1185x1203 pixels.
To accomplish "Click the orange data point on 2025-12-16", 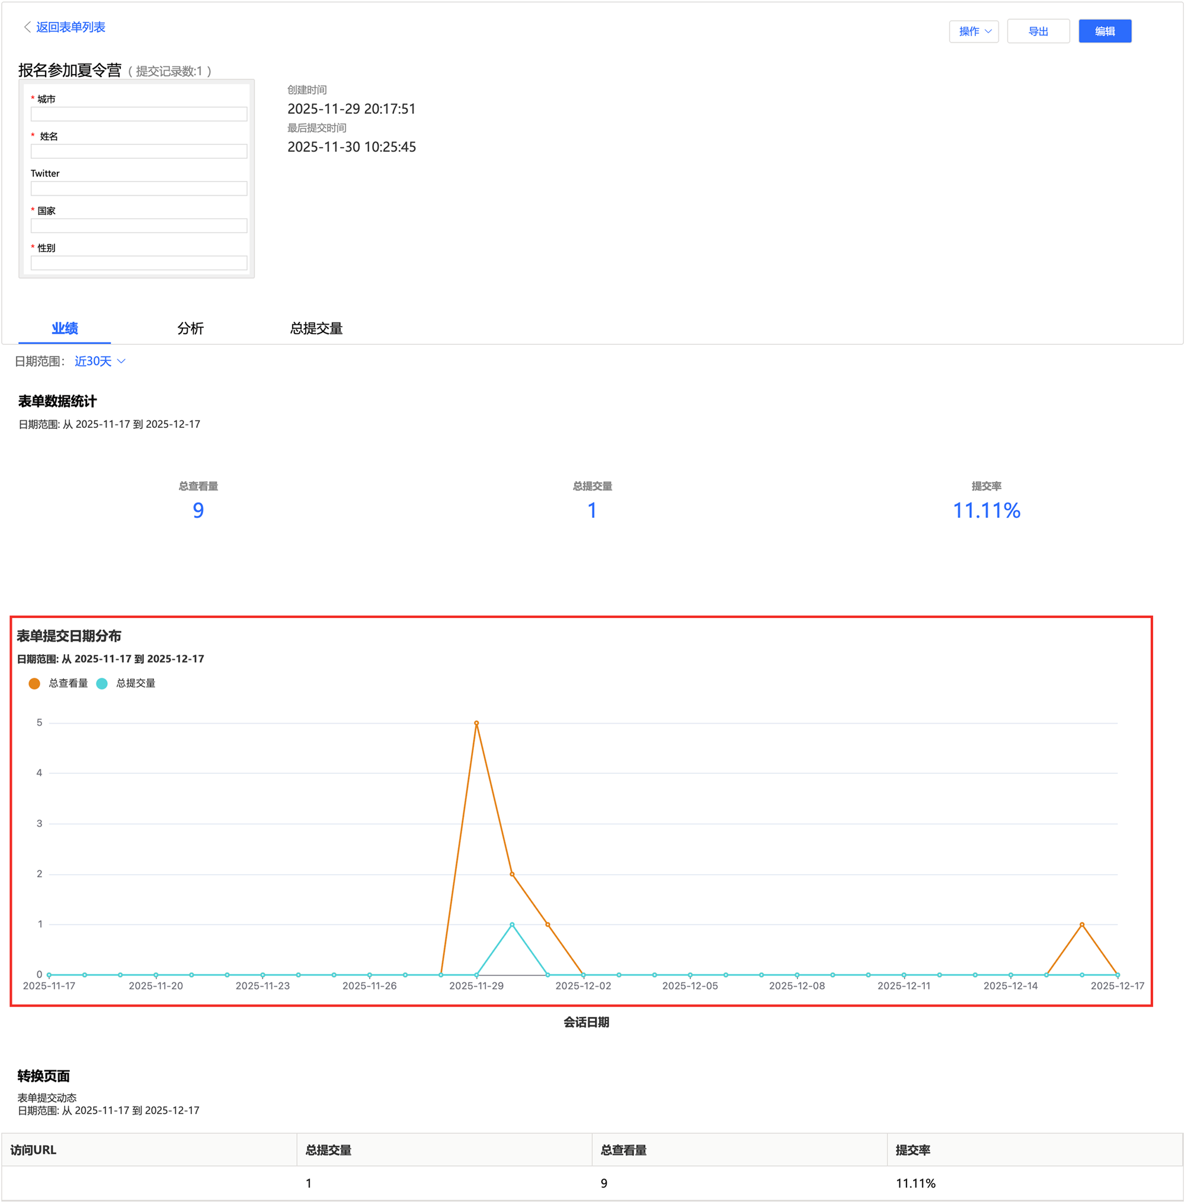I will (x=1082, y=924).
